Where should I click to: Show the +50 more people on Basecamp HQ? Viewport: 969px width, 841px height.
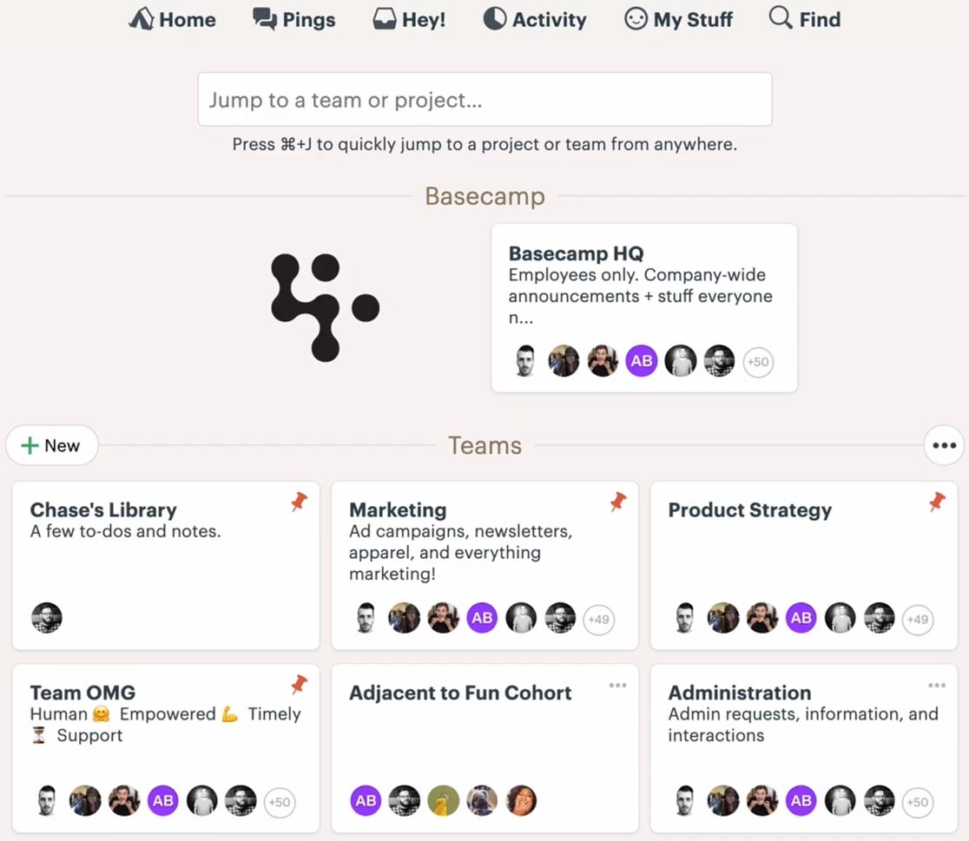[x=758, y=362]
